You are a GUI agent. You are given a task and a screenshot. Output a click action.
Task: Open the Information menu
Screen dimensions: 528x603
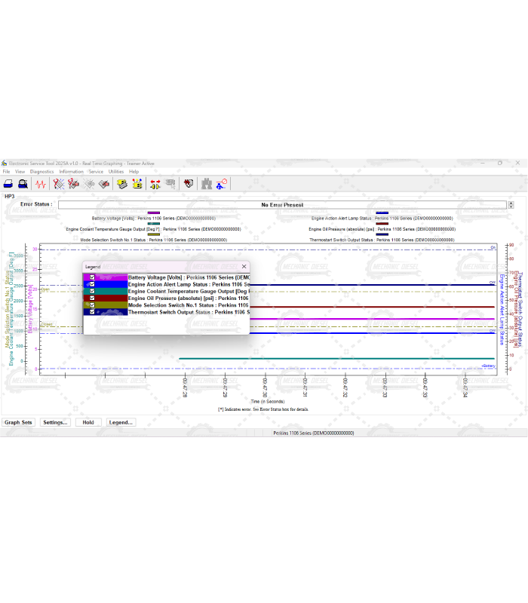click(x=72, y=172)
